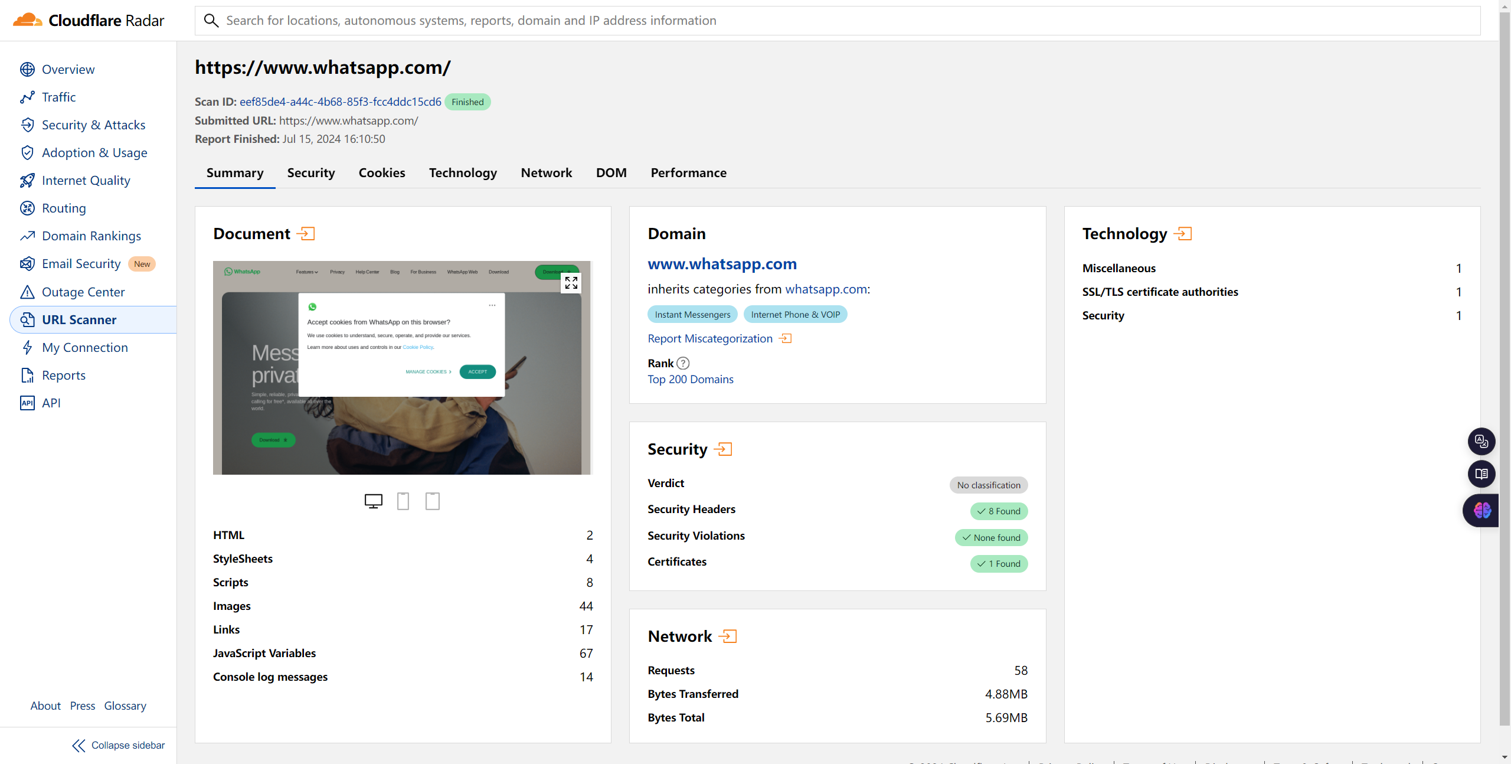Image resolution: width=1511 pixels, height=764 pixels.
Task: Open the Cookies tab
Action: point(382,173)
